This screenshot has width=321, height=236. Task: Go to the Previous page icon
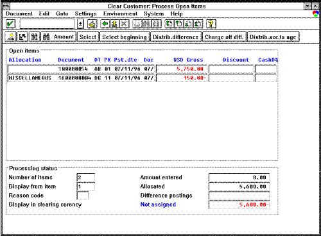click(x=178, y=24)
